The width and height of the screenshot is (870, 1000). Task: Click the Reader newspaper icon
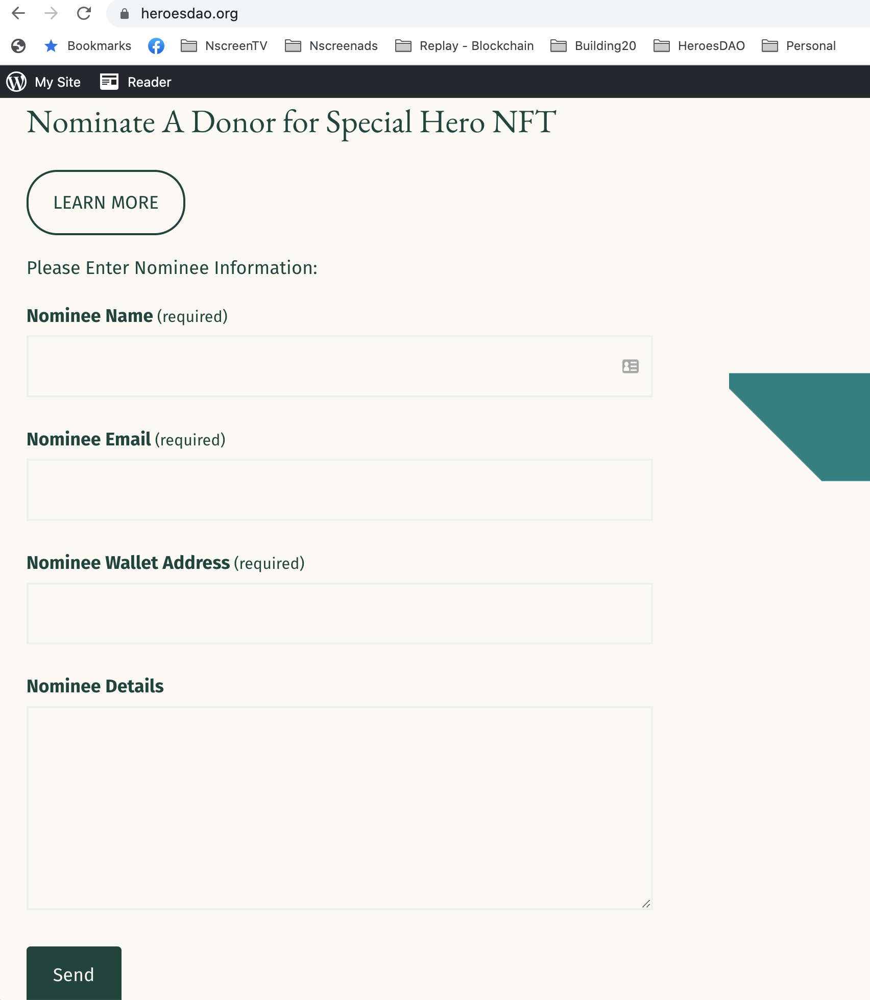point(109,82)
